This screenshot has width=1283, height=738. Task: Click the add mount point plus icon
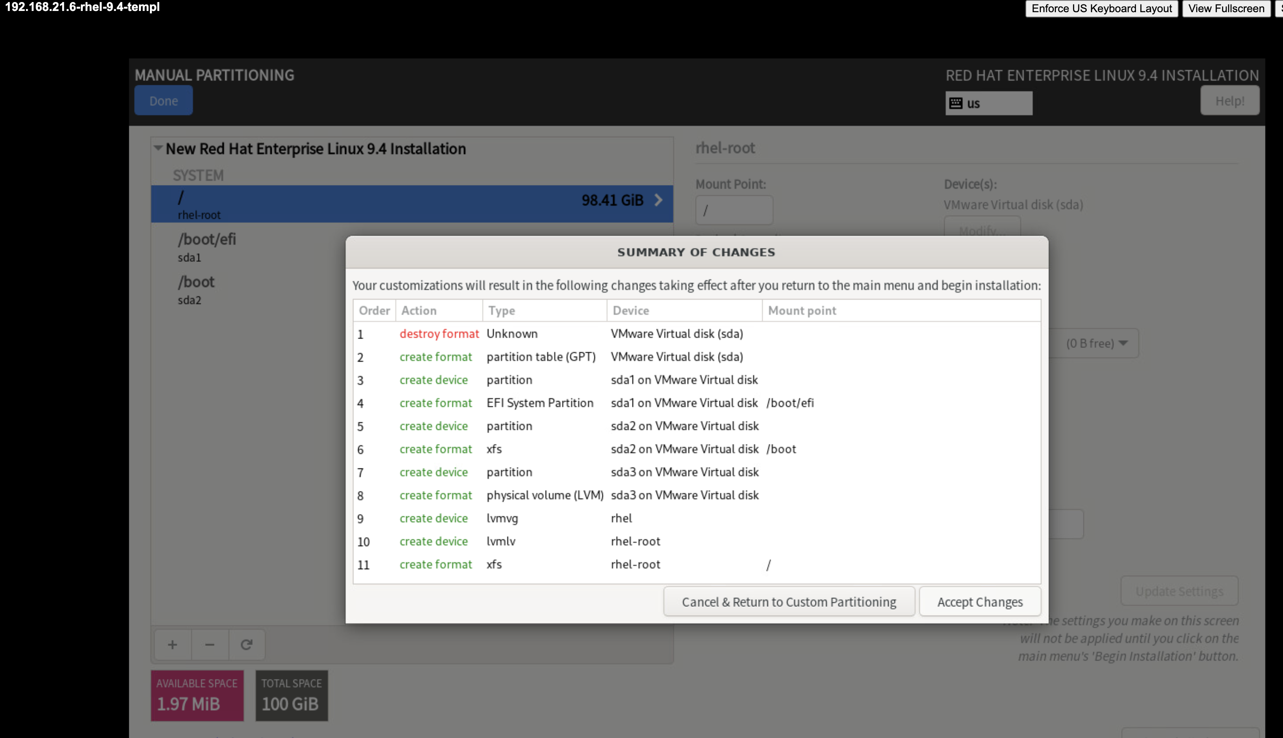172,645
